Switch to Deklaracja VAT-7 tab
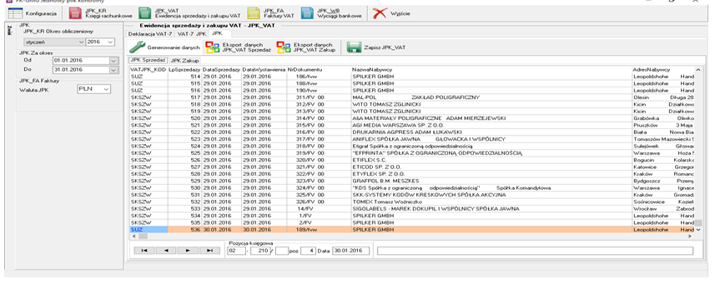The width and height of the screenshot is (725, 304). (x=150, y=34)
